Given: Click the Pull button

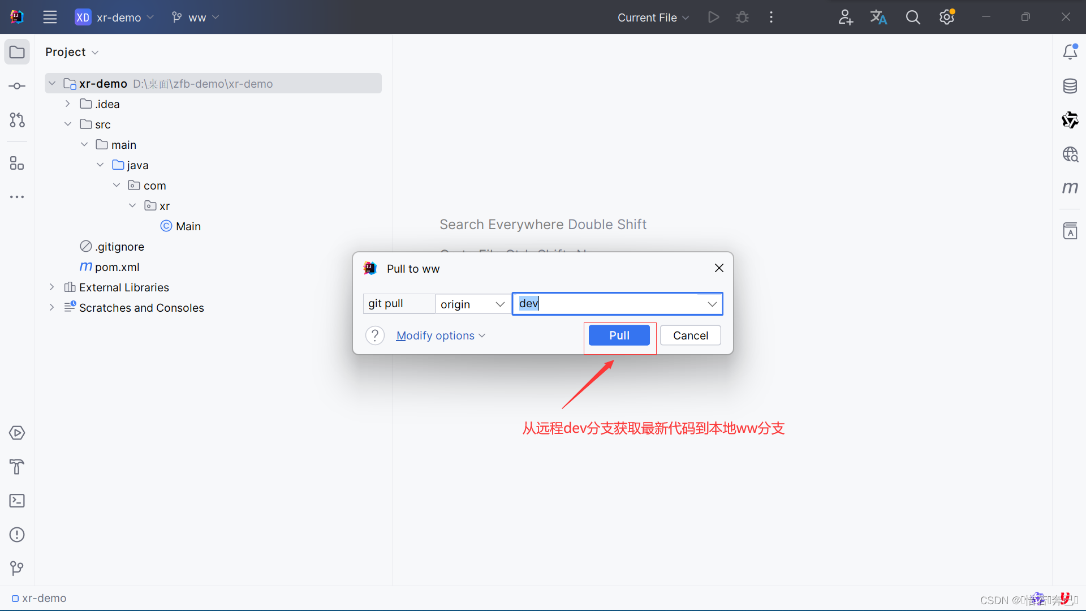Looking at the screenshot, I should pos(619,335).
